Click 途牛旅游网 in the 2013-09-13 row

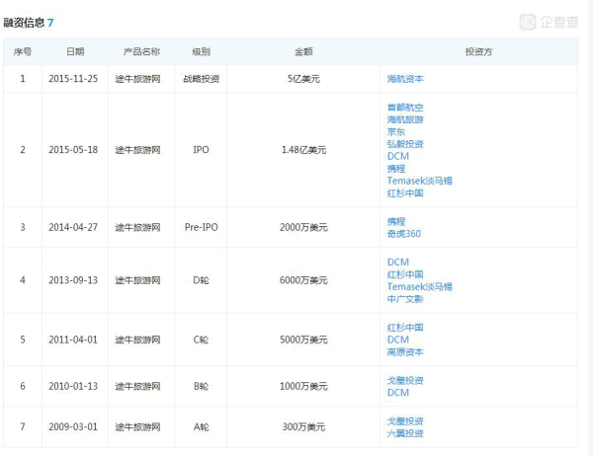coord(137,280)
